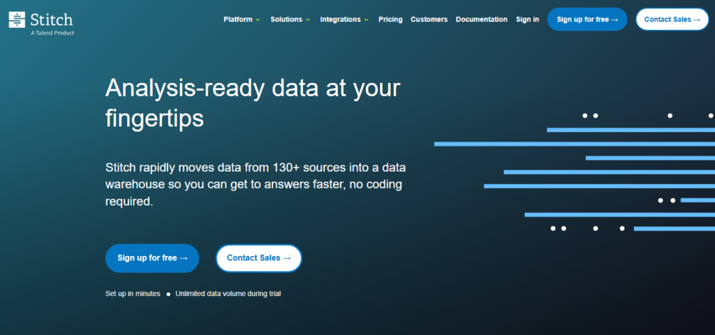The image size is (715, 335).
Task: Click the 'A Talend Product' tagline
Action: click(52, 33)
